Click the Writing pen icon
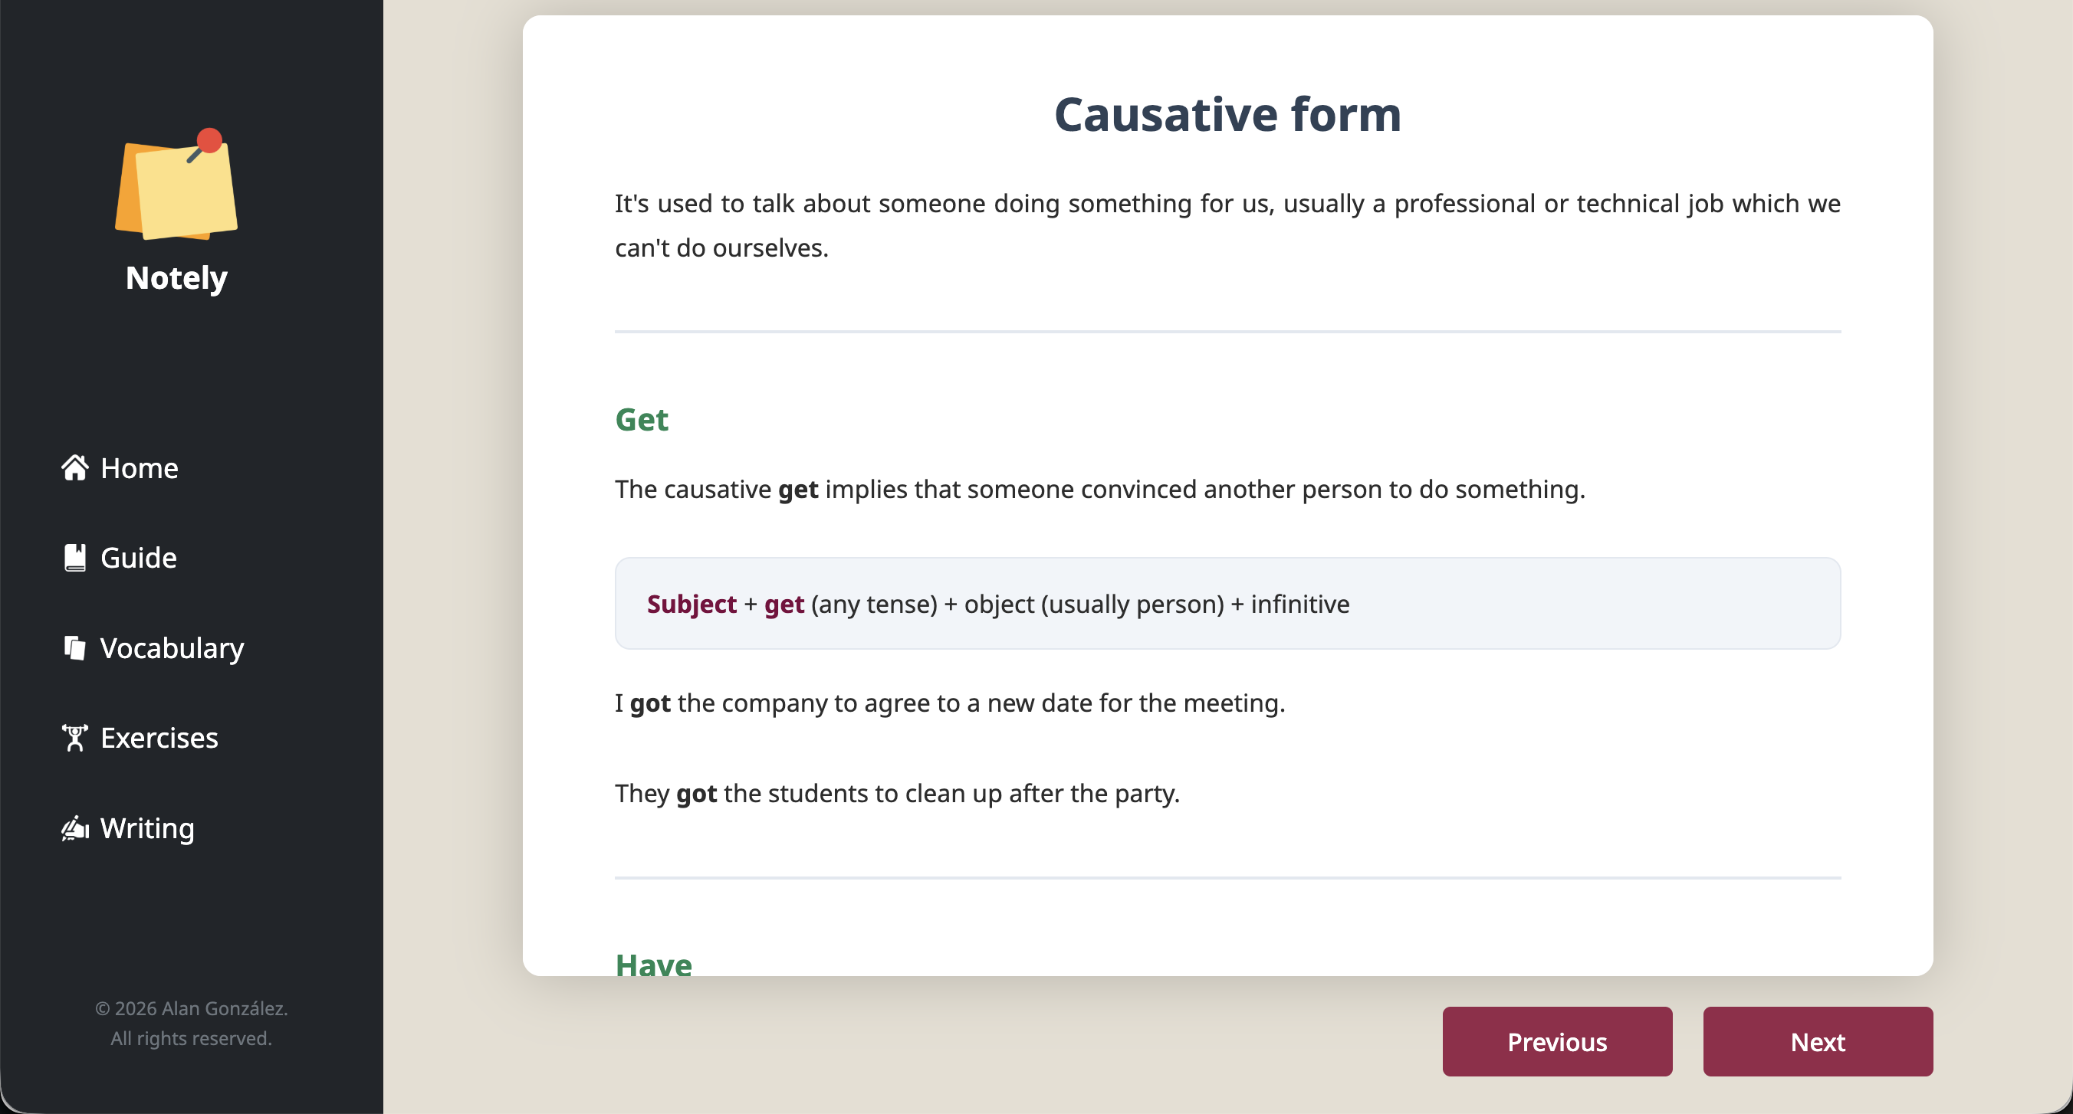The image size is (2073, 1114). pos(75,827)
